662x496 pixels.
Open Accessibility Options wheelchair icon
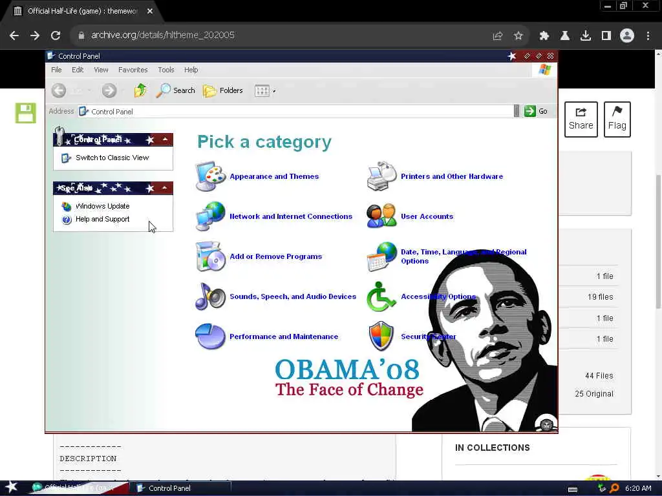point(381,296)
